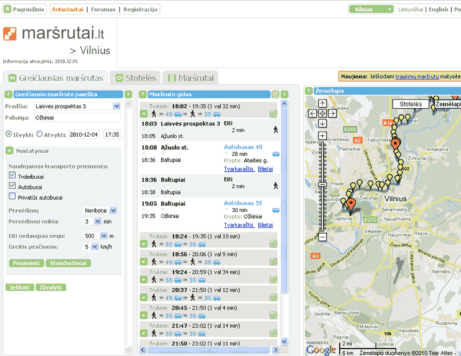Select the Atvykti radio button
The height and width of the screenshot is (356, 461).
39,134
